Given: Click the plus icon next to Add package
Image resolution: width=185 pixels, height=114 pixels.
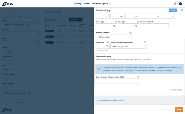Looking at the screenshot, I should (169, 90).
